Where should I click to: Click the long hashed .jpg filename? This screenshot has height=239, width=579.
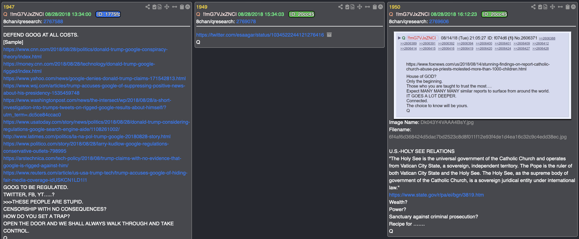coord(478,137)
